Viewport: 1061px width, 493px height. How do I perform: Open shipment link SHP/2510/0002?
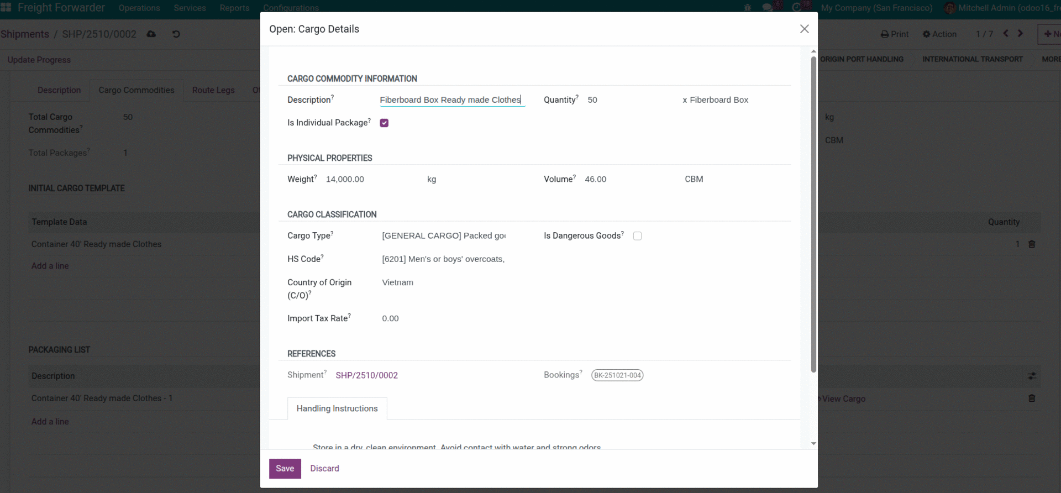(x=366, y=375)
